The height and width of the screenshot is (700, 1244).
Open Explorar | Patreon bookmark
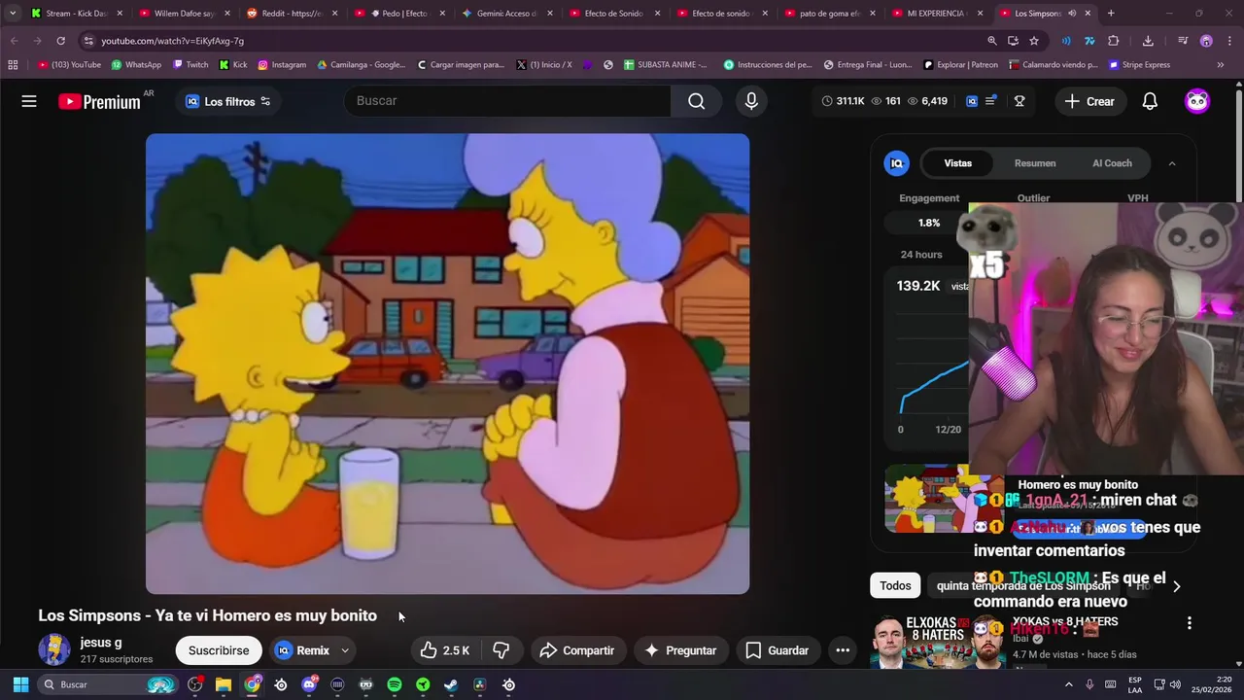tap(960, 65)
